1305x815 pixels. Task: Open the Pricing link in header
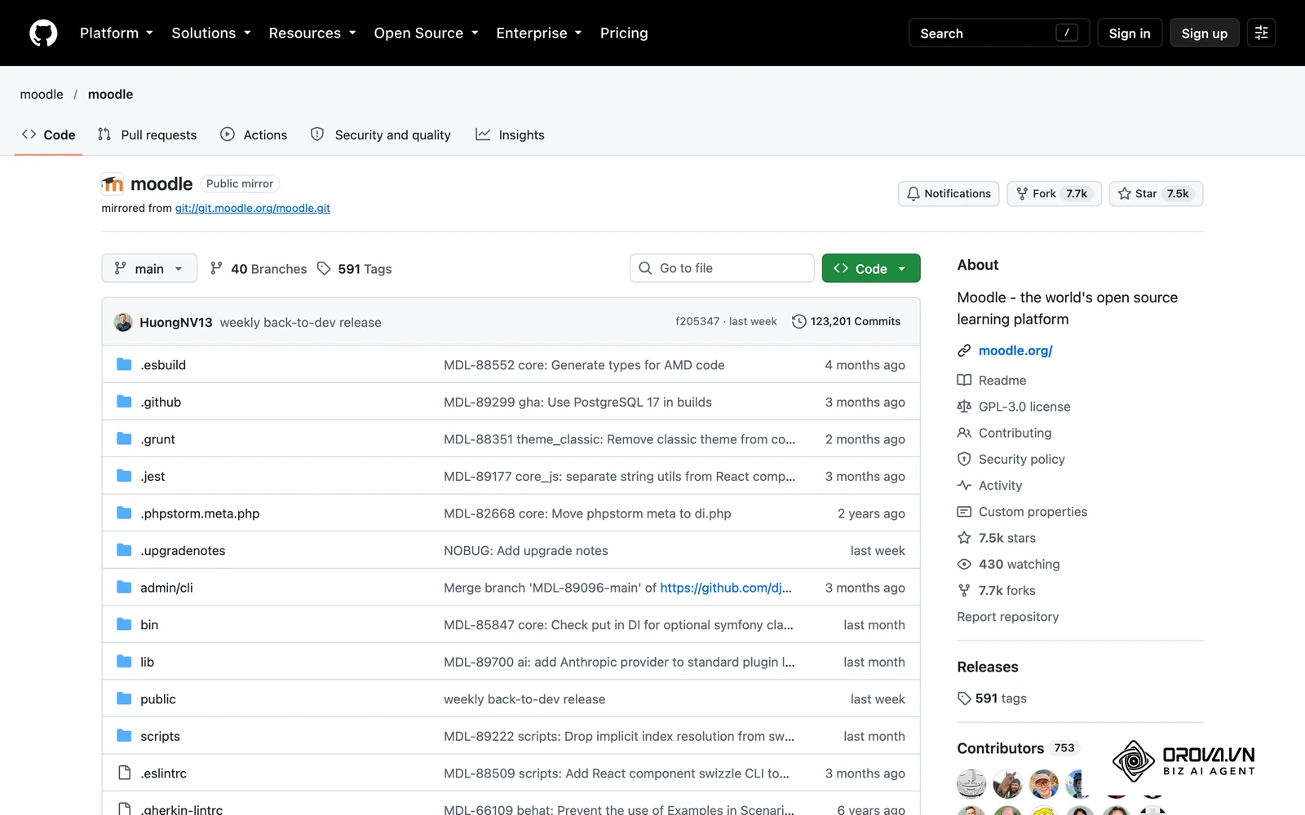(x=624, y=33)
